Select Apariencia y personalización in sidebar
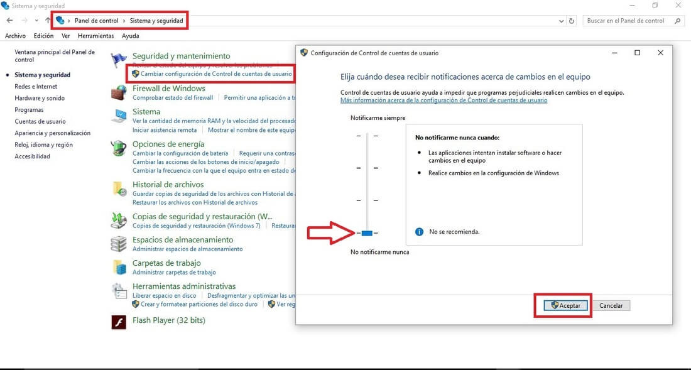The height and width of the screenshot is (370, 691). pyautogui.click(x=52, y=133)
